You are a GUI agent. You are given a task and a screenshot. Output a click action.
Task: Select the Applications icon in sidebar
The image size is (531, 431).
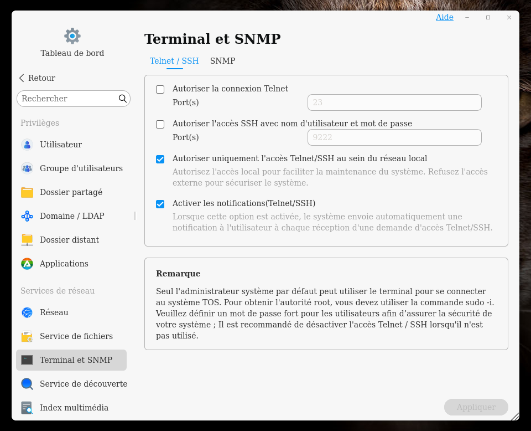[27, 264]
